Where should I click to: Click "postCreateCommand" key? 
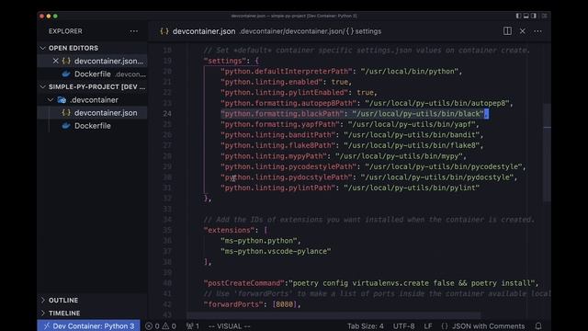point(244,283)
